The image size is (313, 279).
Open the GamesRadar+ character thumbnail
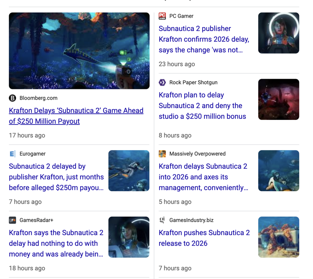(x=129, y=237)
